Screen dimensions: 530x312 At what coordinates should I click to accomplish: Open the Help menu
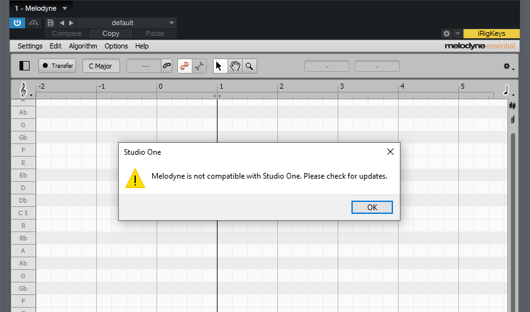pyautogui.click(x=141, y=46)
